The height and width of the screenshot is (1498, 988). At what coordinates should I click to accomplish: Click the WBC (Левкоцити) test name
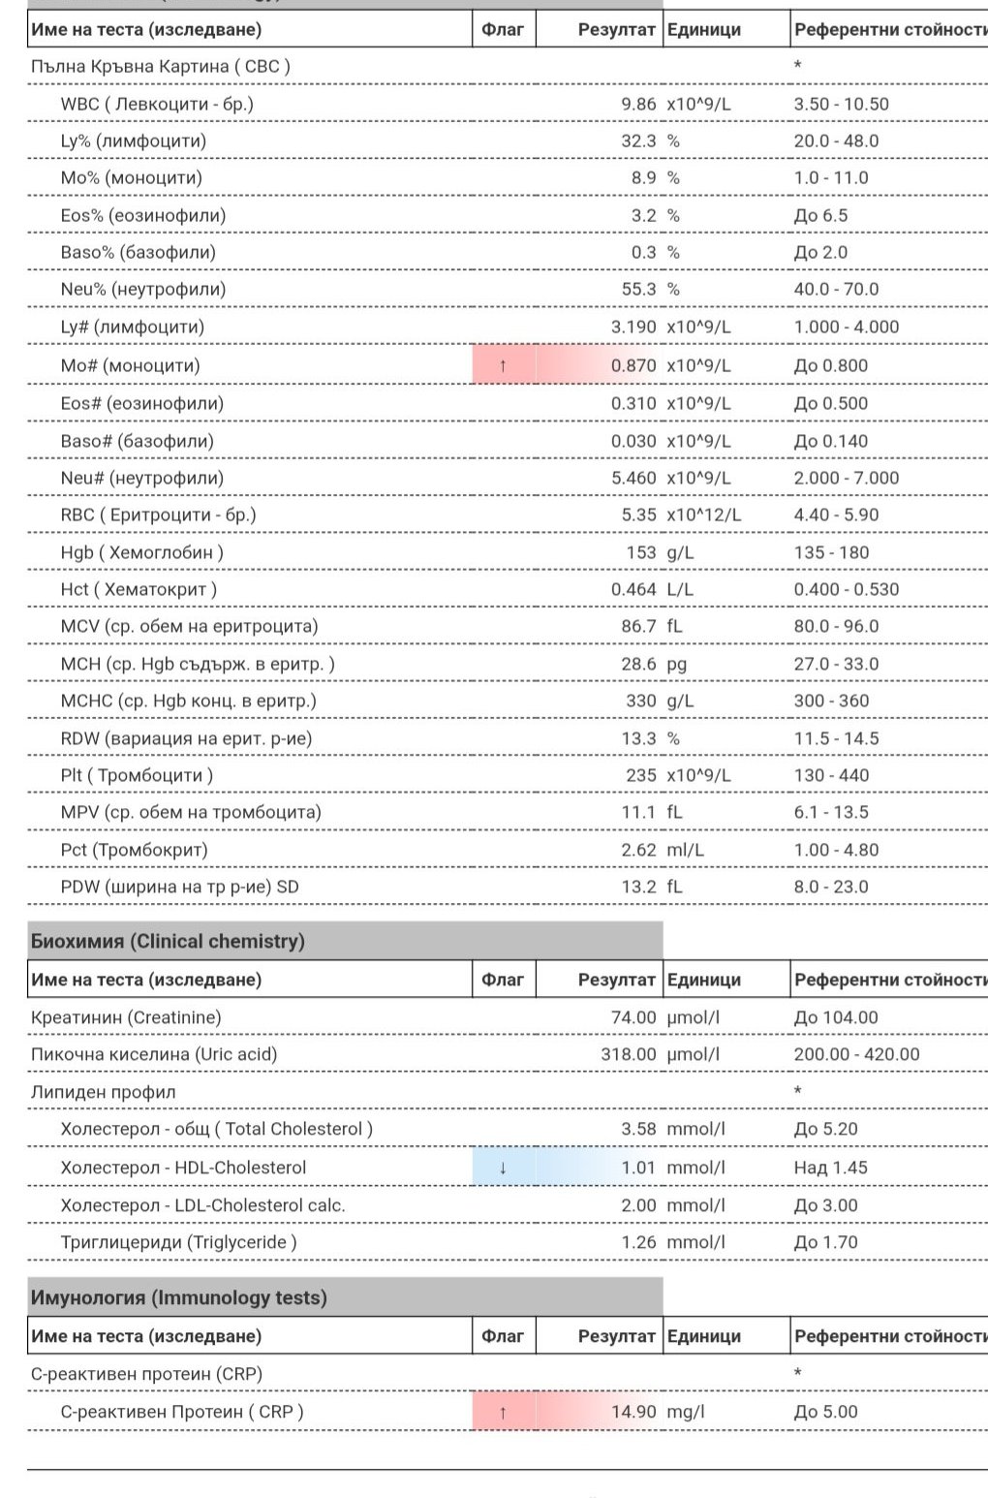[x=157, y=104]
